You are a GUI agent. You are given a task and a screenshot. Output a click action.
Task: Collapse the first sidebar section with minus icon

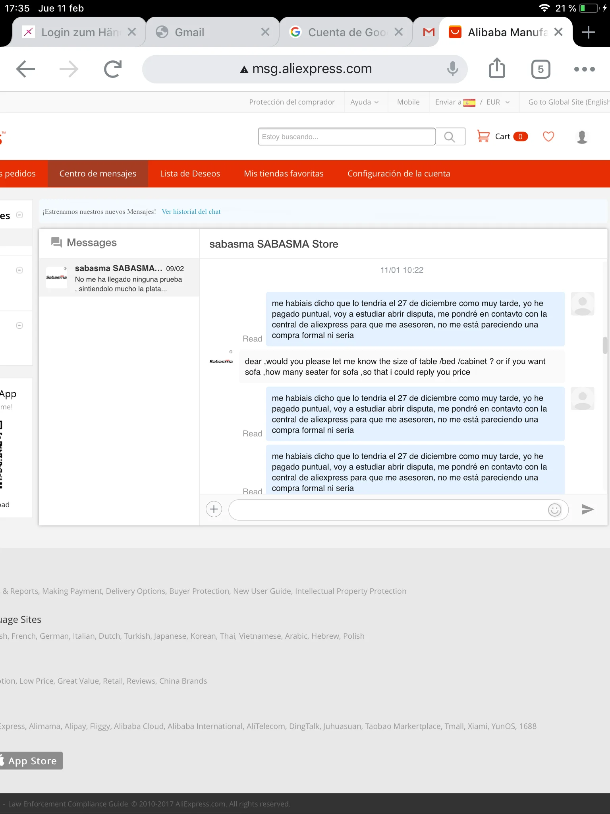pyautogui.click(x=19, y=215)
